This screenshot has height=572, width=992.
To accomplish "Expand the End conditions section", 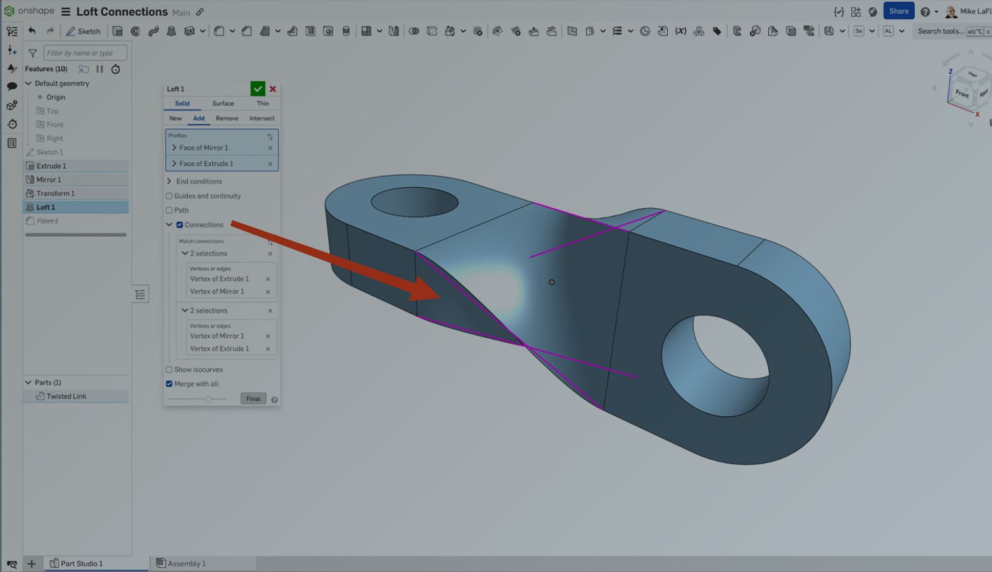I will [x=169, y=182].
